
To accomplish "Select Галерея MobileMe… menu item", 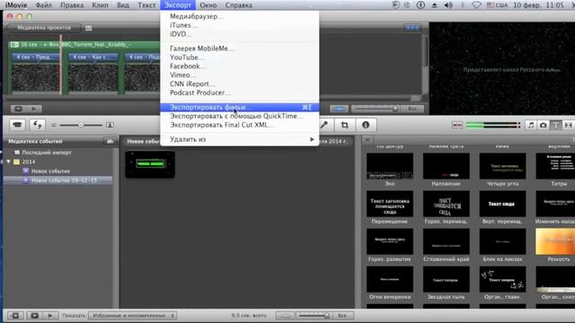I will coord(240,48).
